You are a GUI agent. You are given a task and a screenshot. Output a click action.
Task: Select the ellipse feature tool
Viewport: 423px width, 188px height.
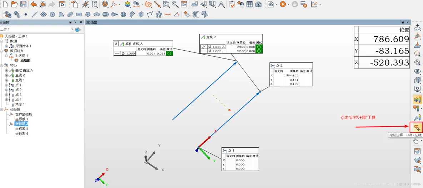coord(96,14)
